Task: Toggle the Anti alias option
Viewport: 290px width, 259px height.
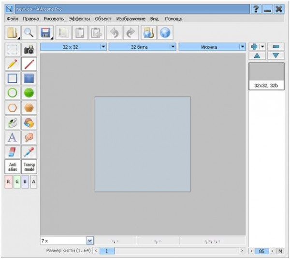Action: pos(13,167)
